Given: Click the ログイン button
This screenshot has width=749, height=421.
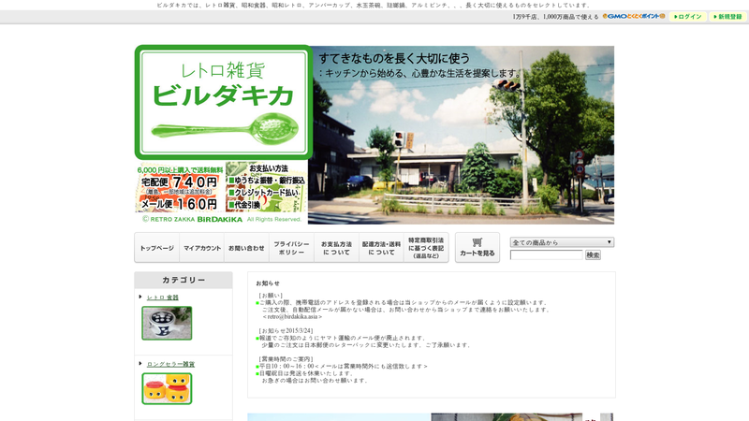Looking at the screenshot, I should coord(687,16).
